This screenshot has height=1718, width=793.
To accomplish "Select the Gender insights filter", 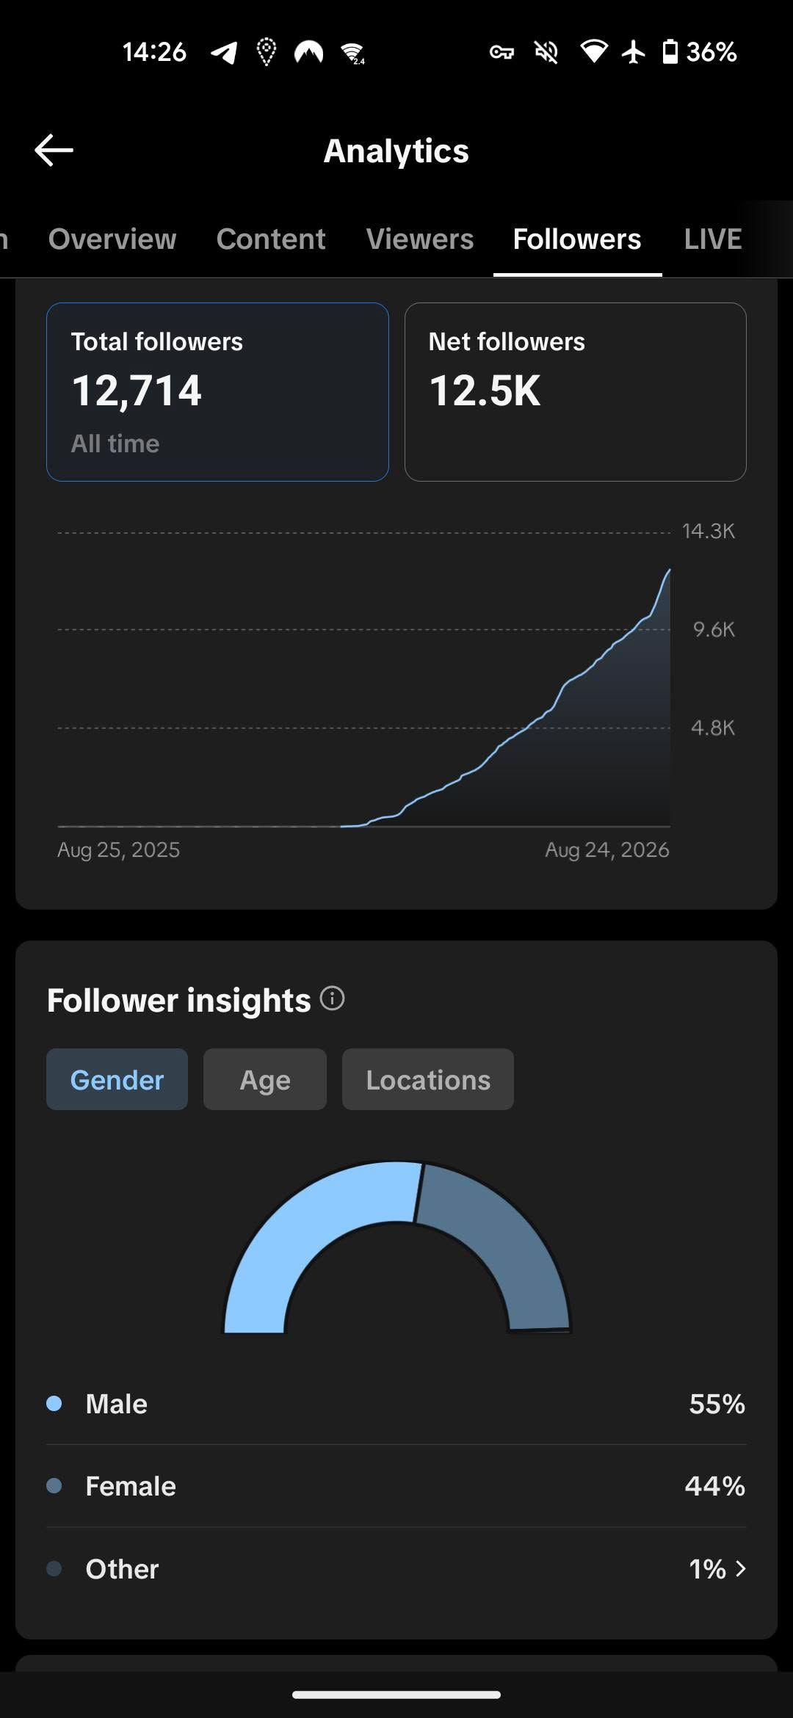I will (x=117, y=1079).
